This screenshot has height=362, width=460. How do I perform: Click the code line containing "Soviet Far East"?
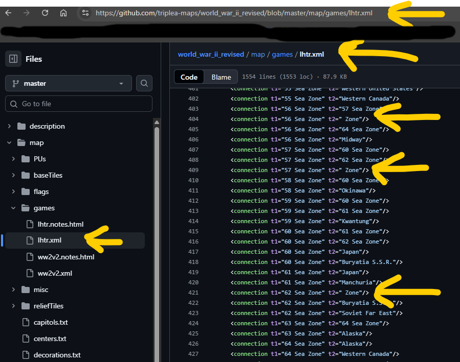coord(317,313)
